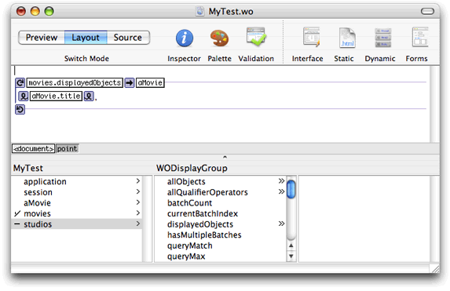Screen dimensions: 450x291
Task: Select the point path element
Action: (68, 148)
